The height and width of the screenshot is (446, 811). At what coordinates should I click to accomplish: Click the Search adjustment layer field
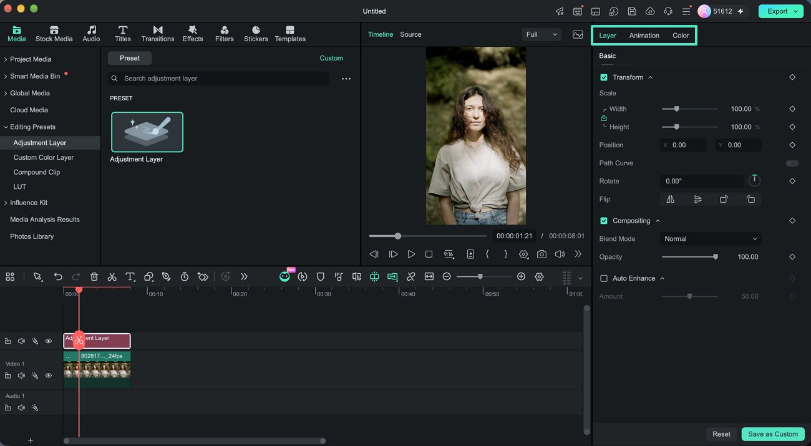[x=218, y=79]
